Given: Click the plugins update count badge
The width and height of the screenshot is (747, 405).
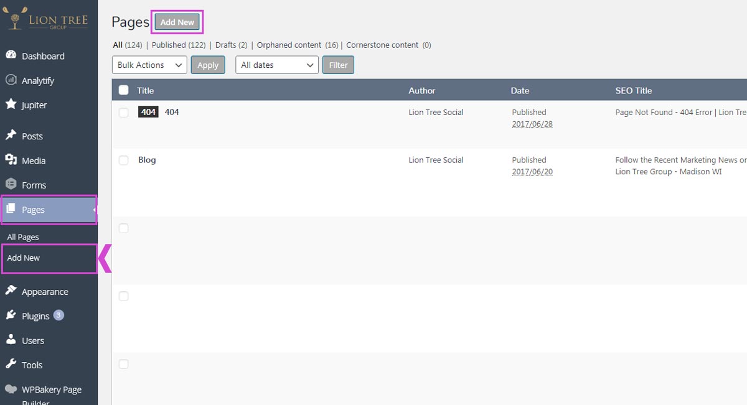Looking at the screenshot, I should (59, 315).
